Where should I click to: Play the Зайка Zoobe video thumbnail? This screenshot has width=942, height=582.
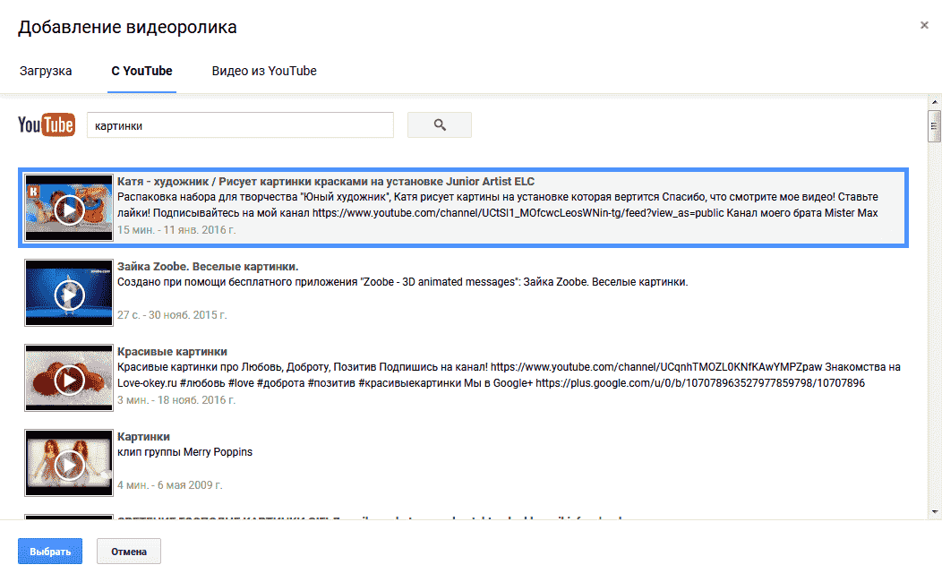[x=69, y=293]
